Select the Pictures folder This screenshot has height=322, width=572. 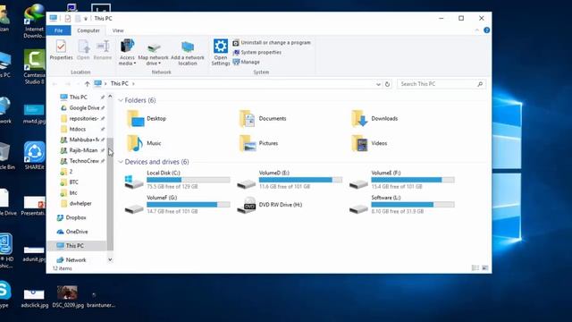258,143
